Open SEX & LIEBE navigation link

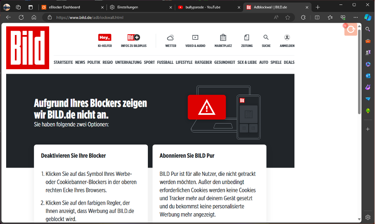click(x=247, y=62)
